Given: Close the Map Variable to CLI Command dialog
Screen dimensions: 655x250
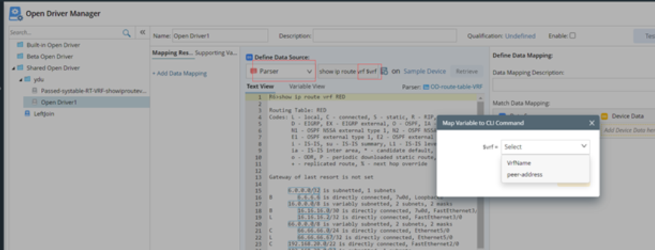Looking at the screenshot, I should tap(591, 123).
